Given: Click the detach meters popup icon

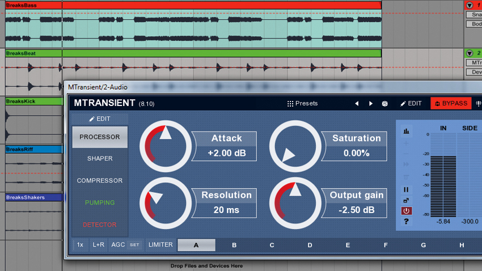Looking at the screenshot, I should 406,200.
